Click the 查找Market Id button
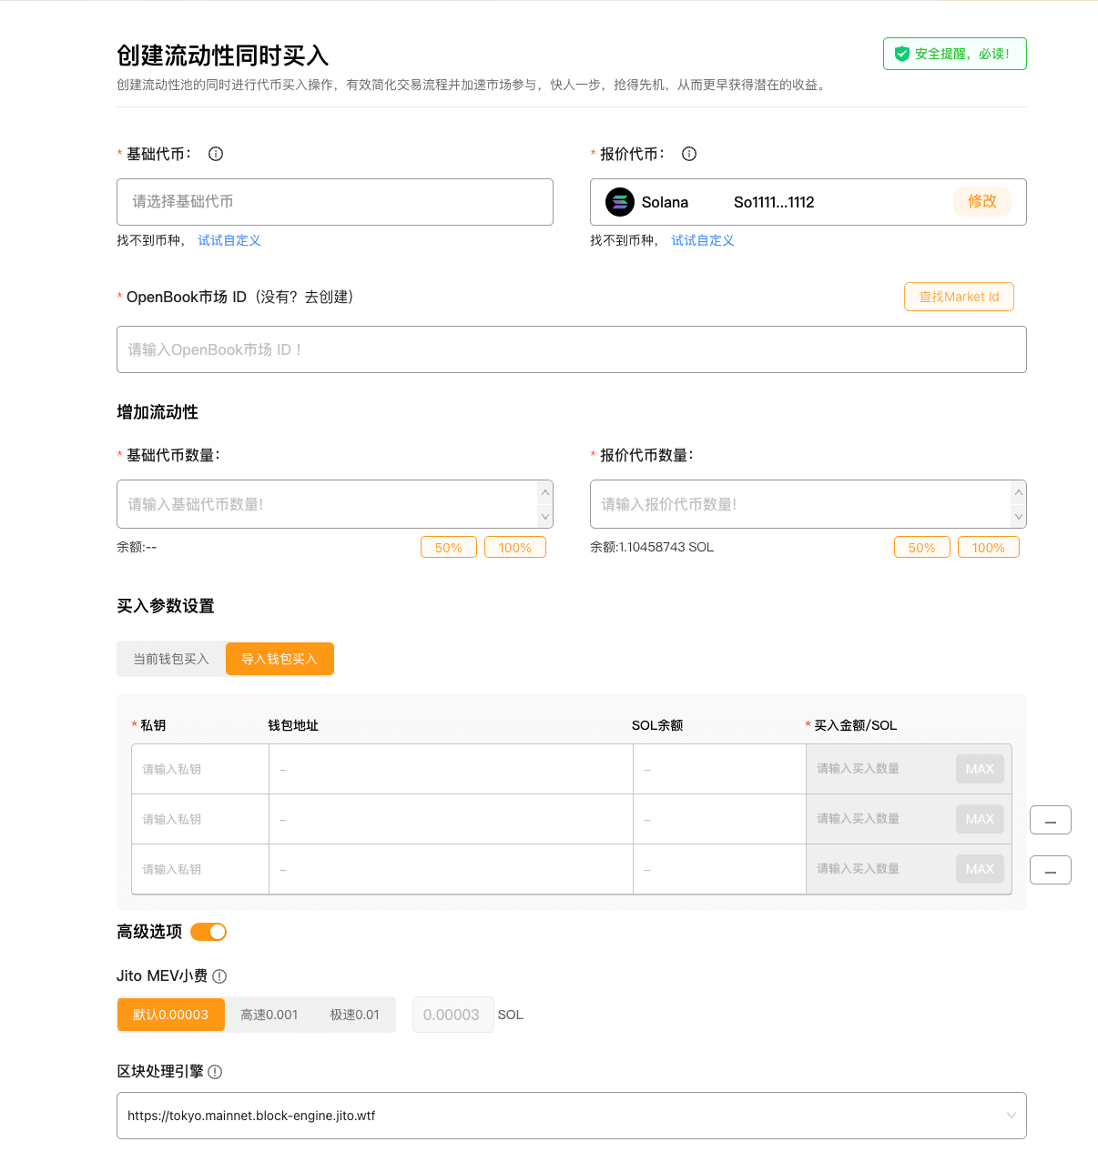1098x1152 pixels. pos(959,297)
